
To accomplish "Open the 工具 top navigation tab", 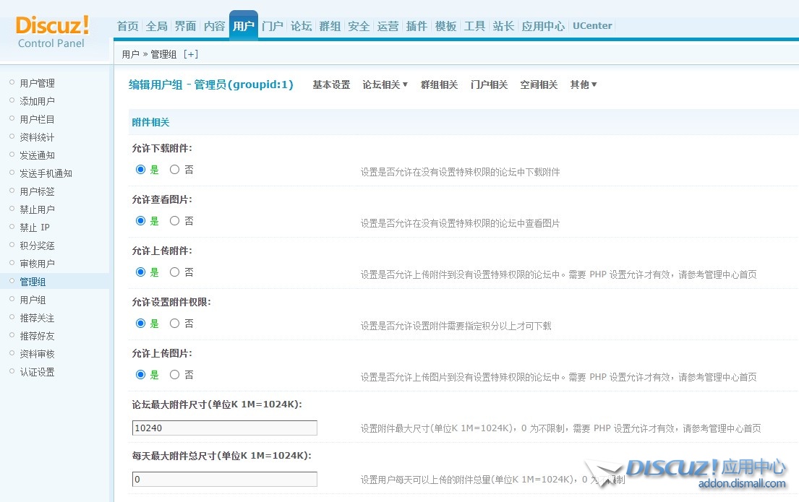I will pyautogui.click(x=474, y=26).
